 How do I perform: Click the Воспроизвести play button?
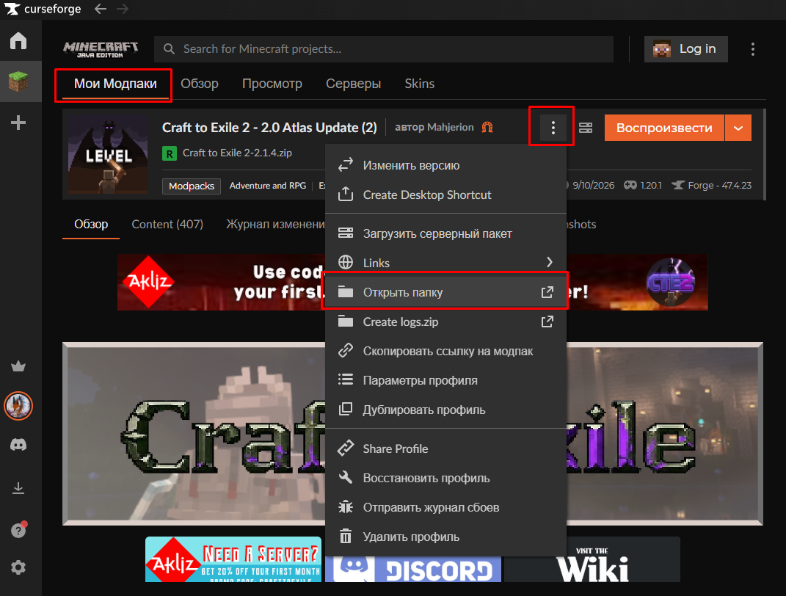(x=664, y=128)
